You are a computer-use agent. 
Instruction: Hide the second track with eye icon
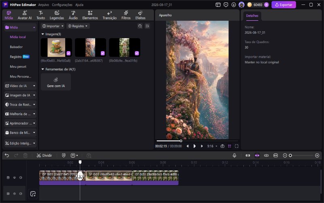click(15, 194)
